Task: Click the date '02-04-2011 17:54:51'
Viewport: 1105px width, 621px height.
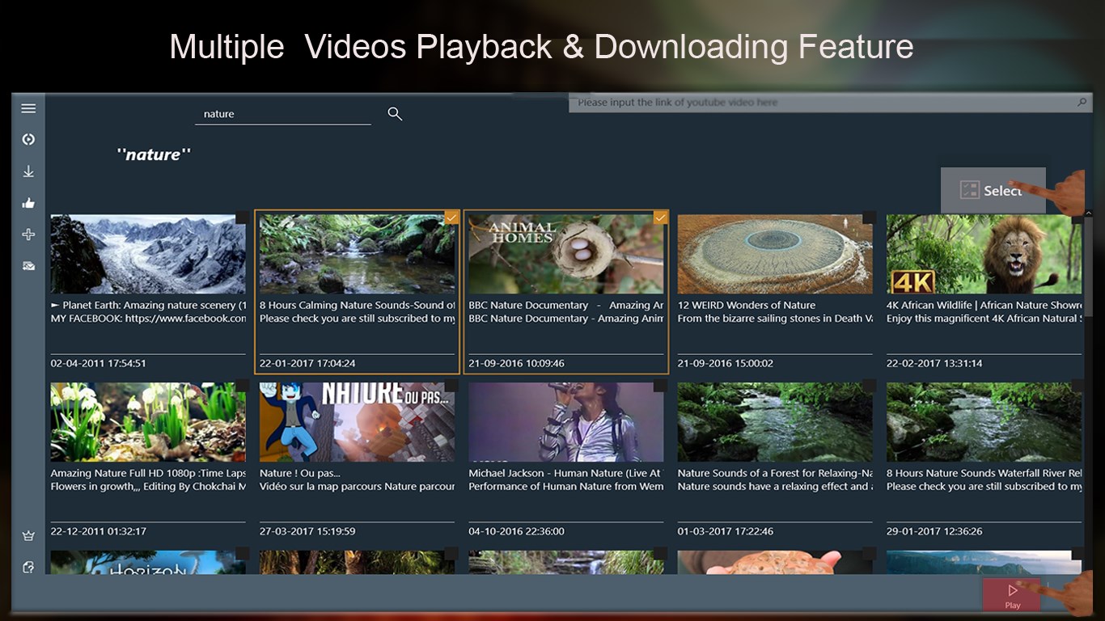Action: [99, 364]
